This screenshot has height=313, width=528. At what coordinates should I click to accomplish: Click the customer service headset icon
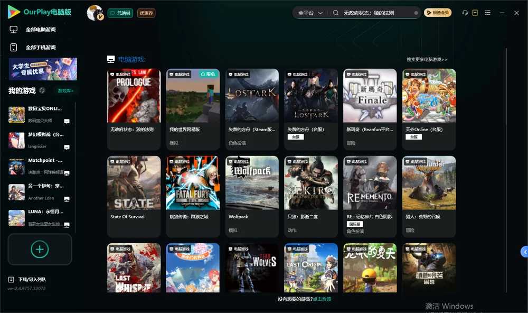(465, 13)
